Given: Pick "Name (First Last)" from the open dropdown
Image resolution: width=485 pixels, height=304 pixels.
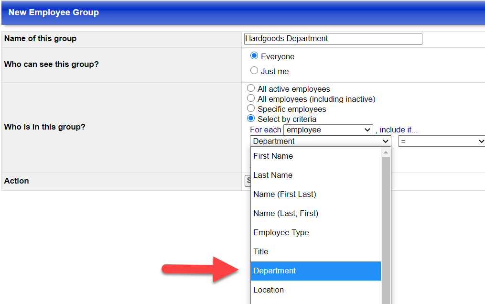Looking at the screenshot, I should point(285,194).
